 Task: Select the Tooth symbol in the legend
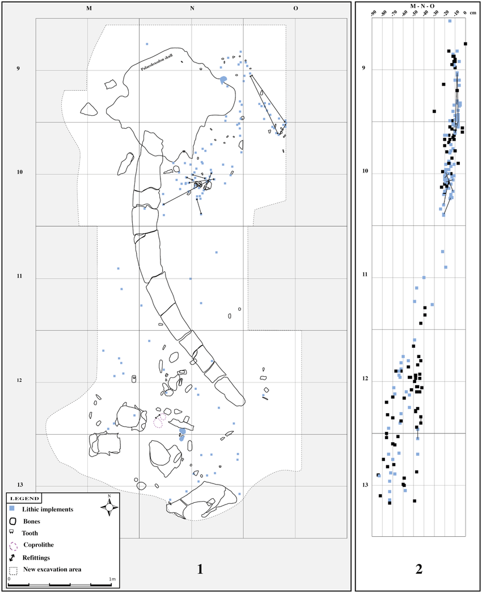[x=11, y=532]
